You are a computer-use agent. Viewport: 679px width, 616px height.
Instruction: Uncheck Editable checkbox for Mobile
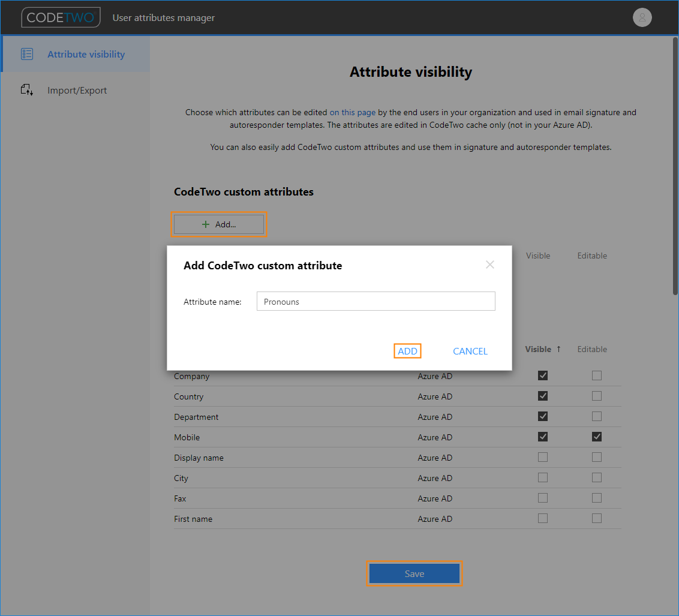pos(597,436)
